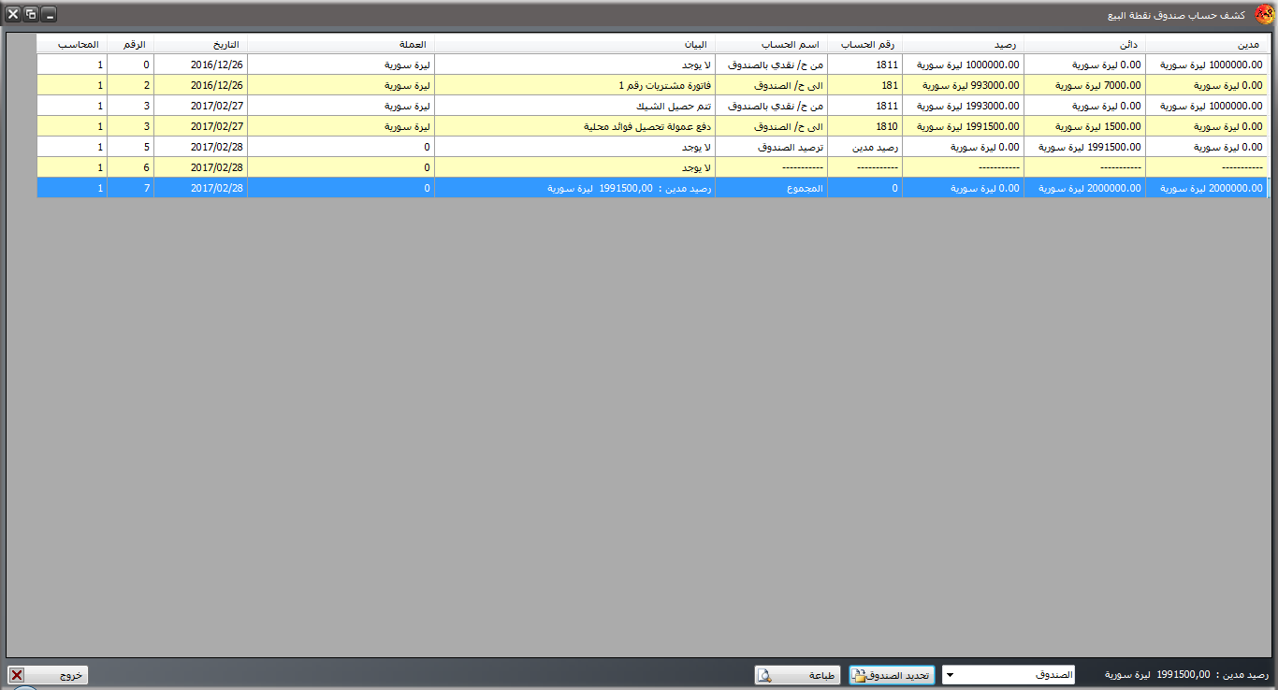The width and height of the screenshot is (1278, 690).
Task: Click the icon on تحديد الصندوق button
Action: coord(858,675)
